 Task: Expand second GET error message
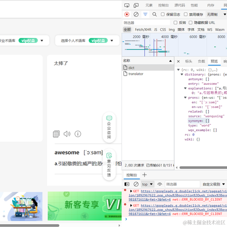[x=131, y=205]
